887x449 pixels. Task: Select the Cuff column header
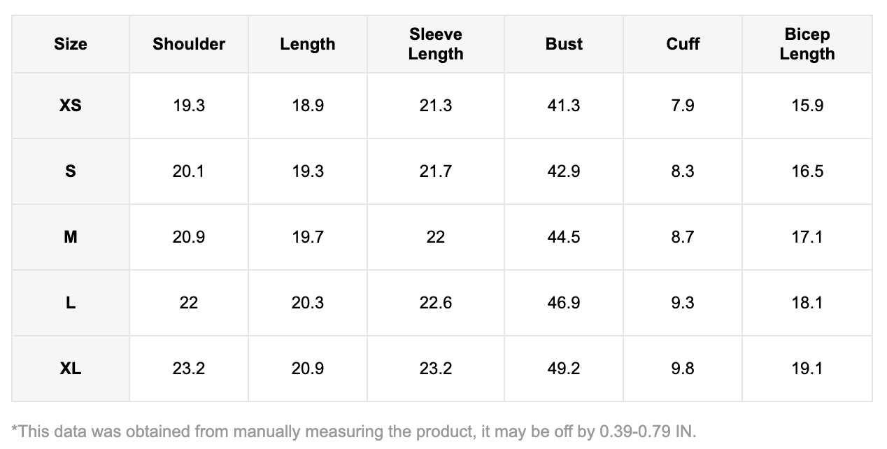pos(683,44)
